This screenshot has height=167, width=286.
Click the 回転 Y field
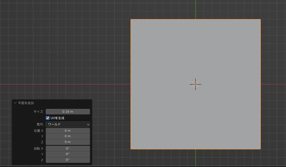point(68,154)
